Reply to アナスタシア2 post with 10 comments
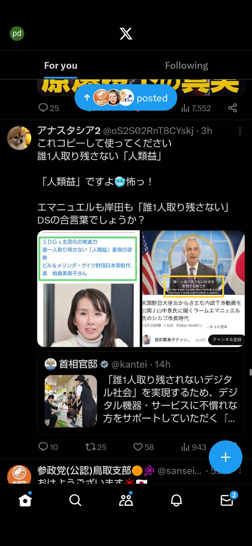The width and height of the screenshot is (252, 546). [48, 447]
